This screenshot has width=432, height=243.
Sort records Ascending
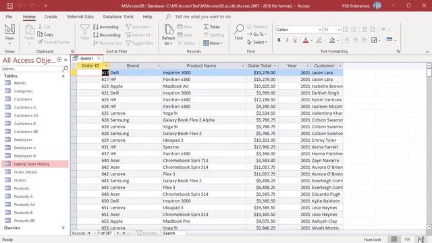(106, 27)
